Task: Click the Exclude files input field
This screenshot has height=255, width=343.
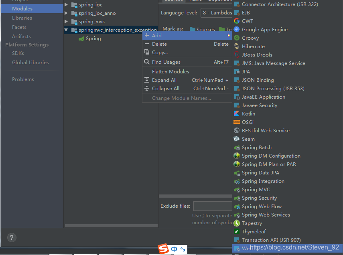Action: [213, 206]
